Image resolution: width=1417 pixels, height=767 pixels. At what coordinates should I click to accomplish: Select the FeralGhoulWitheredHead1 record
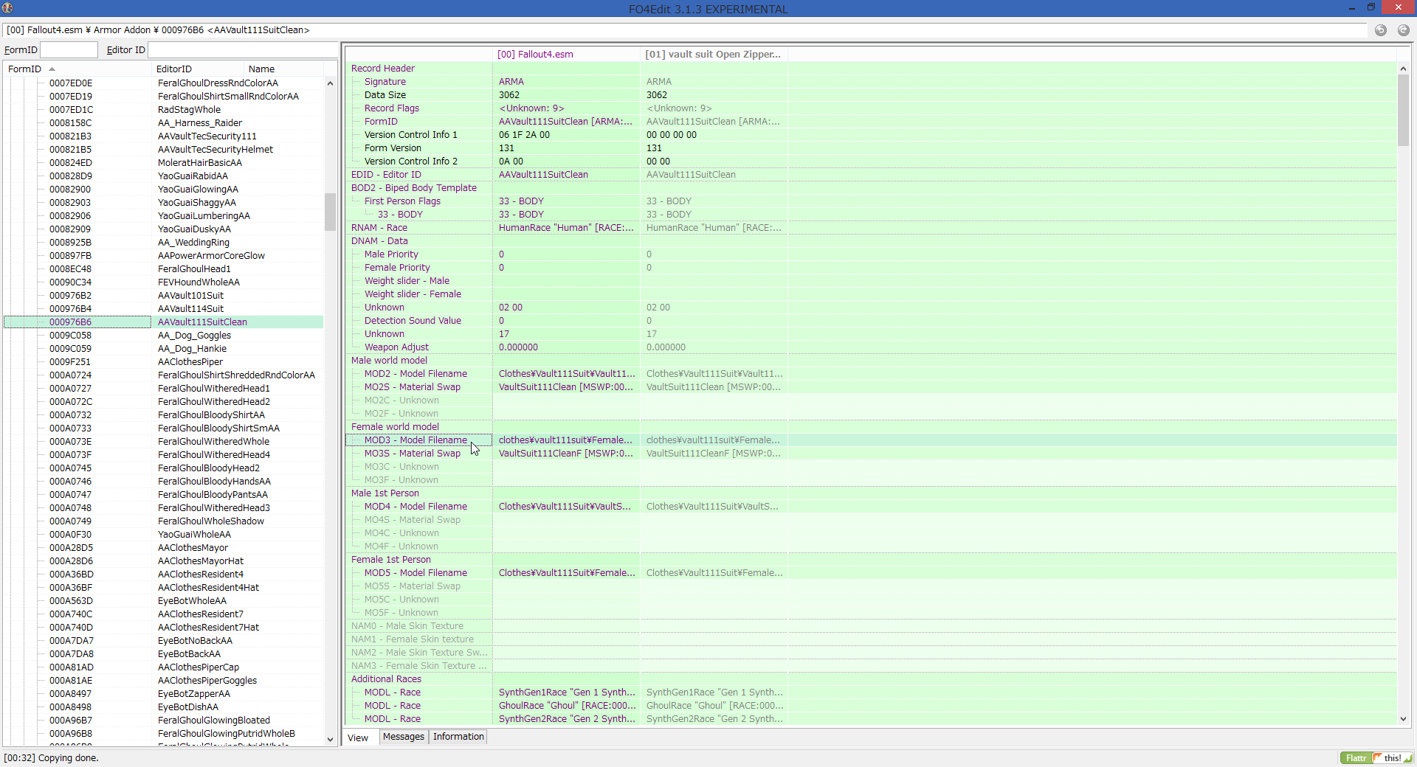point(214,389)
